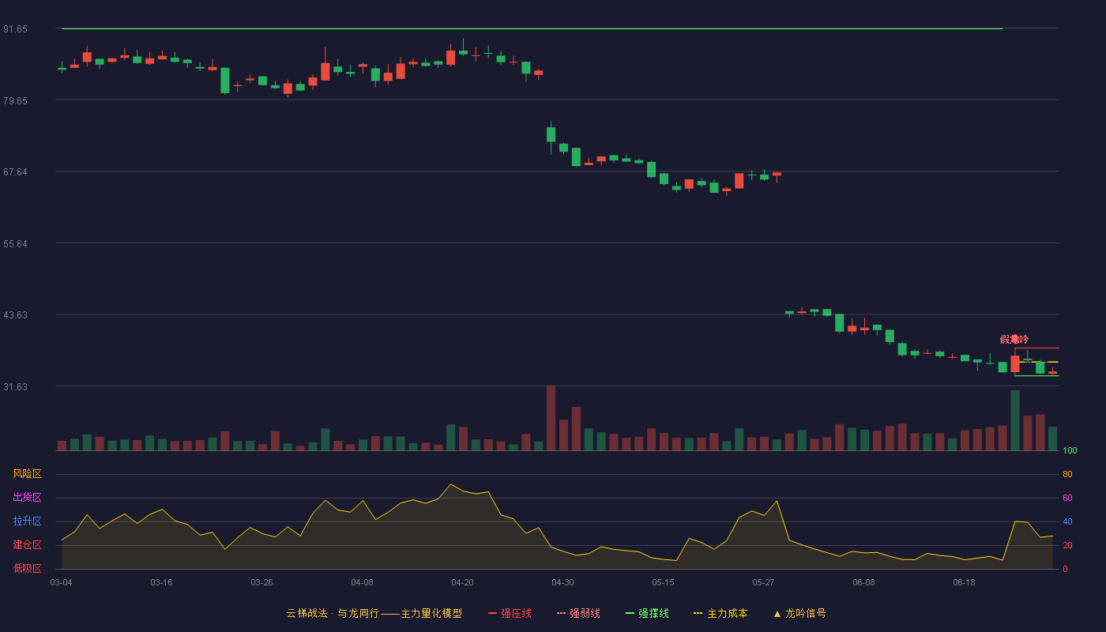Click the 91.65 price axis label
This screenshot has width=1106, height=632.
pyautogui.click(x=15, y=29)
